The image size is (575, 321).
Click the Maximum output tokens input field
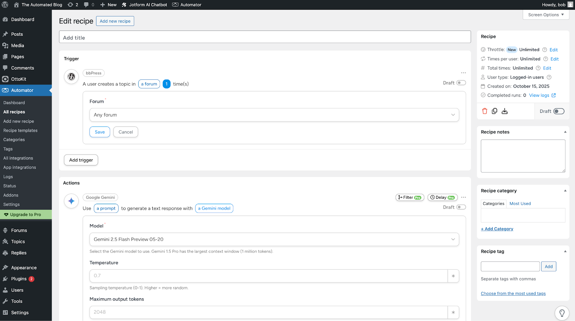268,312
